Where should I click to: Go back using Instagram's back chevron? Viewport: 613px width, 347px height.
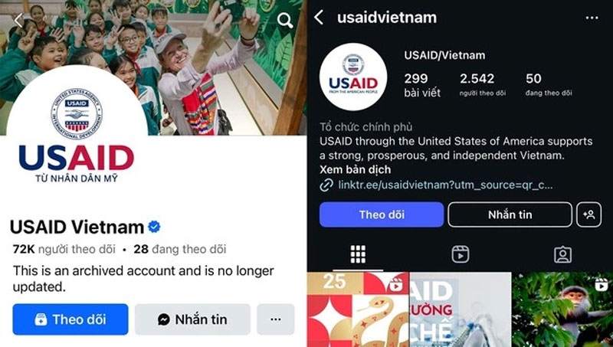tap(319, 18)
